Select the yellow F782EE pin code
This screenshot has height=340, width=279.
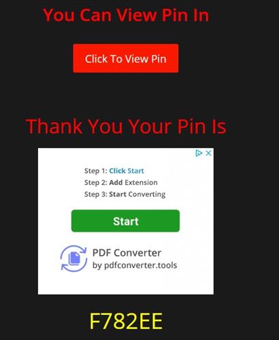(126, 321)
